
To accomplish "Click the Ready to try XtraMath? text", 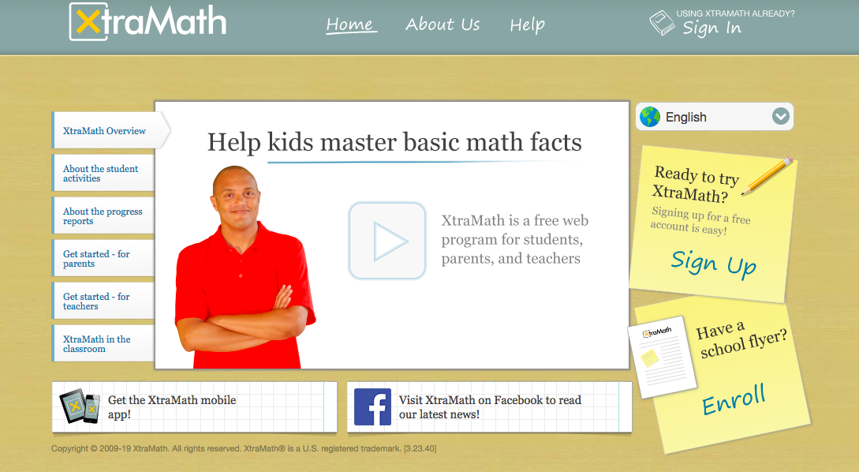I will pyautogui.click(x=696, y=184).
